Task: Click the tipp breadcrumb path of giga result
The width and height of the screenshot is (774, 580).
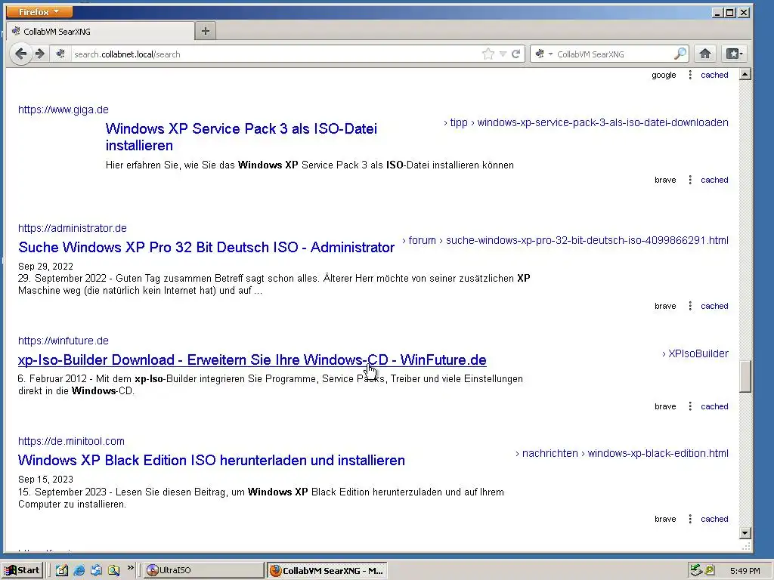Action: pos(586,122)
